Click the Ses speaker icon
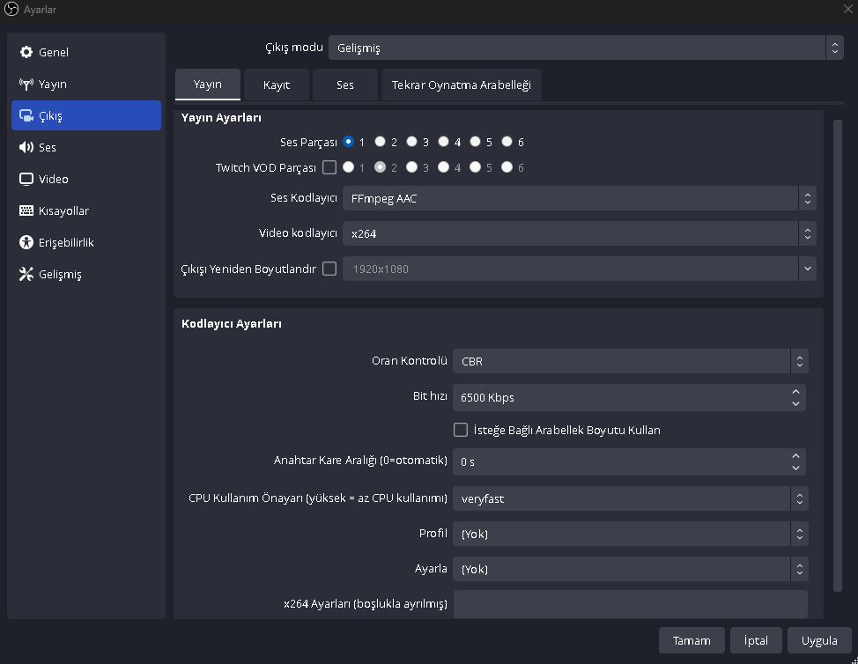858x664 pixels. tap(26, 148)
